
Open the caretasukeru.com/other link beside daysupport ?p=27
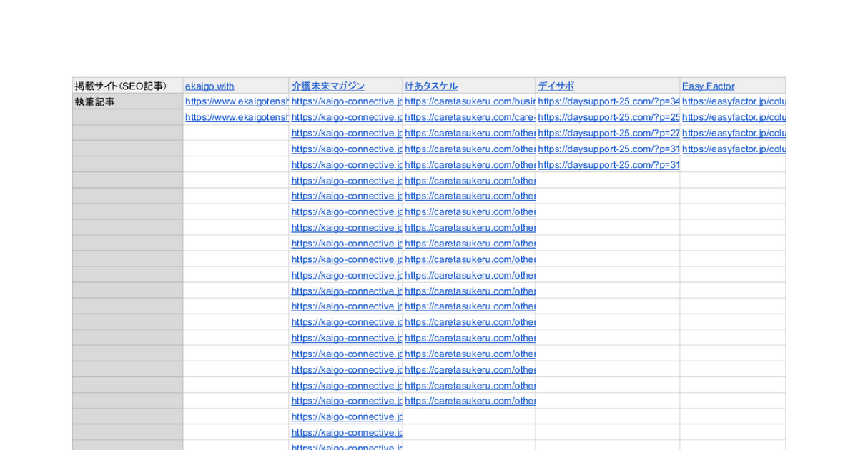(x=470, y=133)
